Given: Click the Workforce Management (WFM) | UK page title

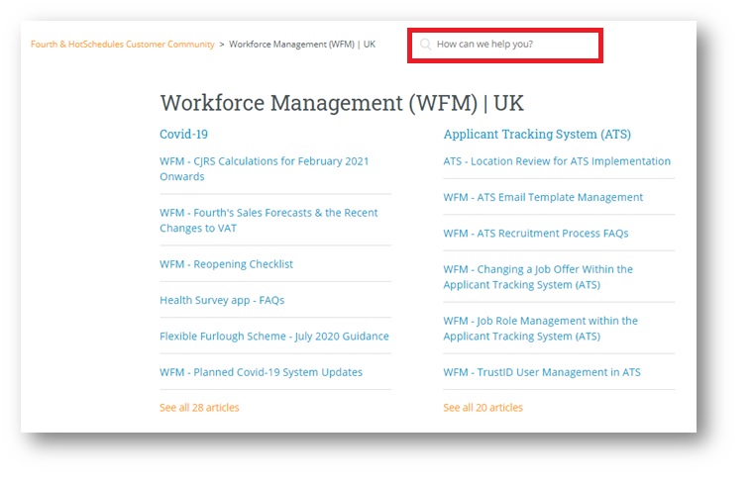Looking at the screenshot, I should [x=342, y=103].
